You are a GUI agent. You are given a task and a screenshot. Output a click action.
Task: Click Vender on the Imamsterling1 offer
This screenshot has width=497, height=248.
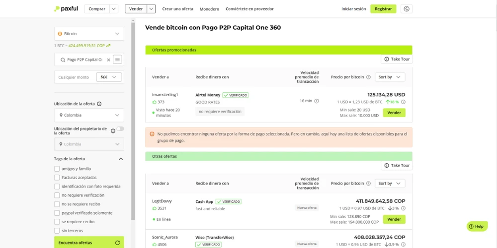point(394,113)
